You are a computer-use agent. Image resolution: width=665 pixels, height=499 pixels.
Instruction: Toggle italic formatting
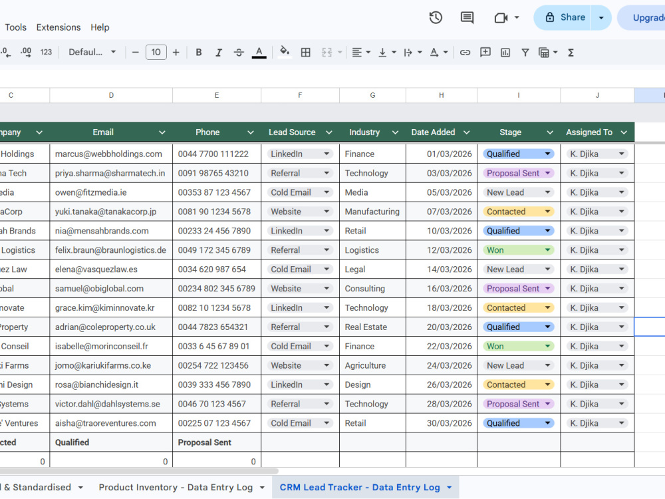pyautogui.click(x=218, y=53)
